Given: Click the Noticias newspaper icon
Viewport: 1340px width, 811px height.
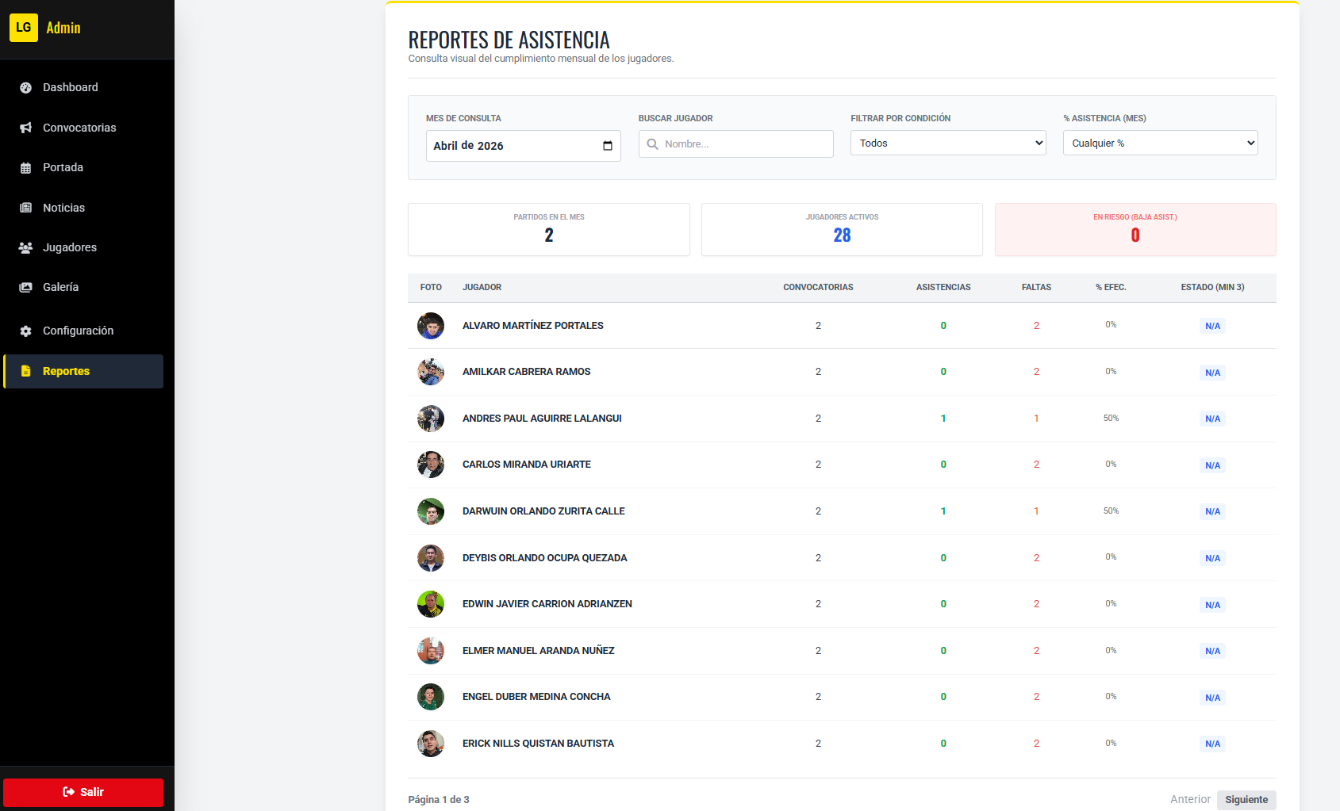Looking at the screenshot, I should (x=25, y=208).
